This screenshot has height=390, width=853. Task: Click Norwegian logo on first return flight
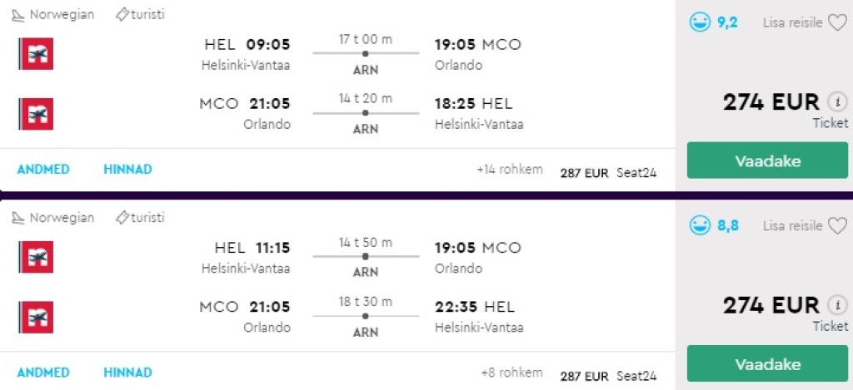click(x=36, y=114)
